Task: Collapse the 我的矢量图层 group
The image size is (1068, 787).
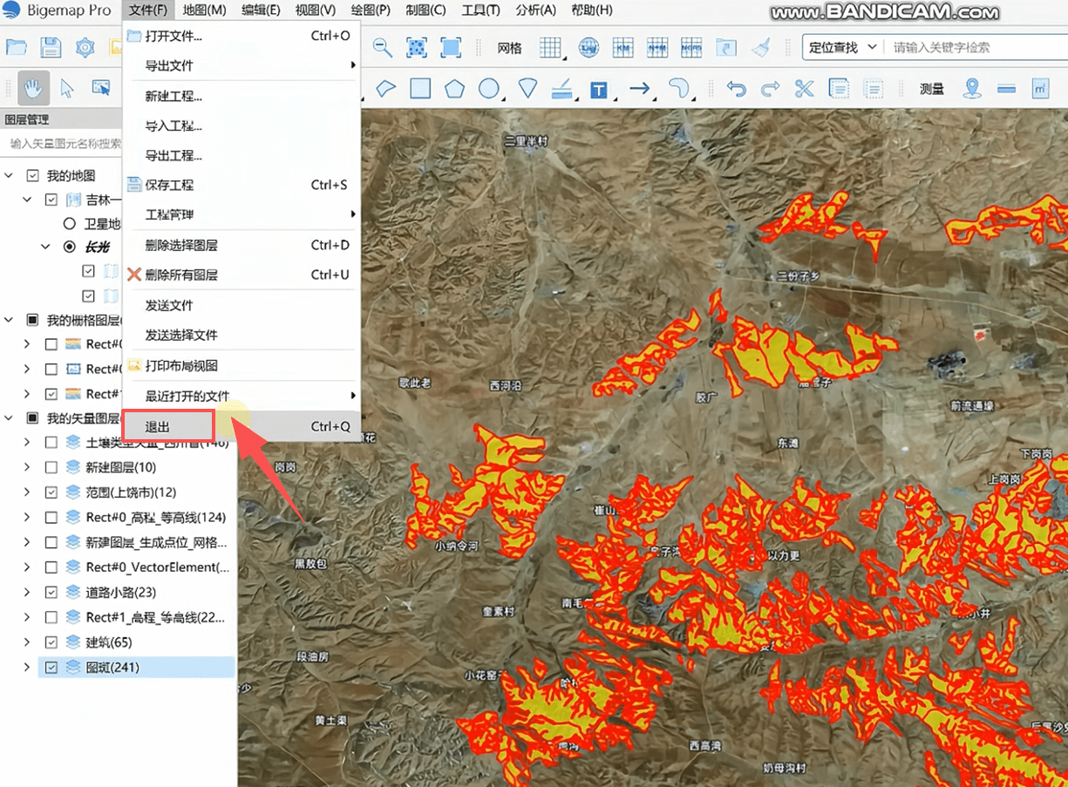Action: click(x=9, y=418)
